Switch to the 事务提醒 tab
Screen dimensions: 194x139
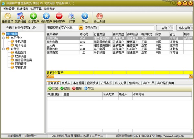(79, 83)
